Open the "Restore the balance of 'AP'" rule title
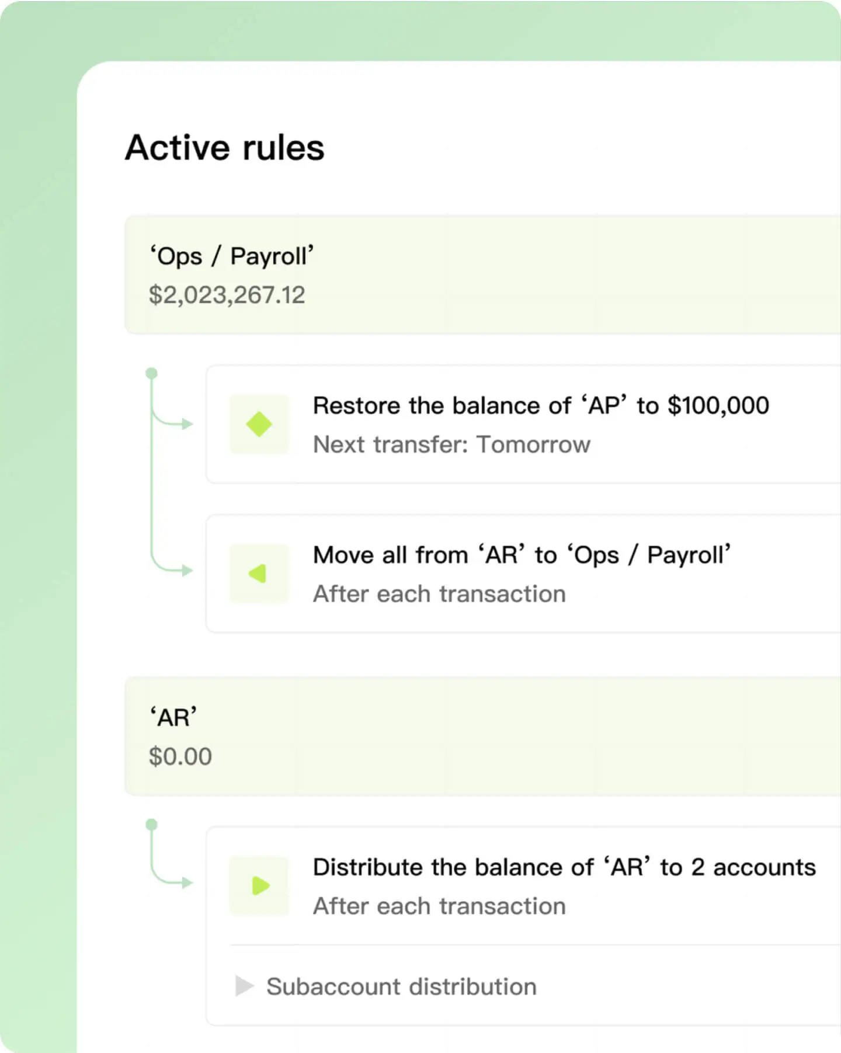The image size is (841, 1053). (x=541, y=405)
